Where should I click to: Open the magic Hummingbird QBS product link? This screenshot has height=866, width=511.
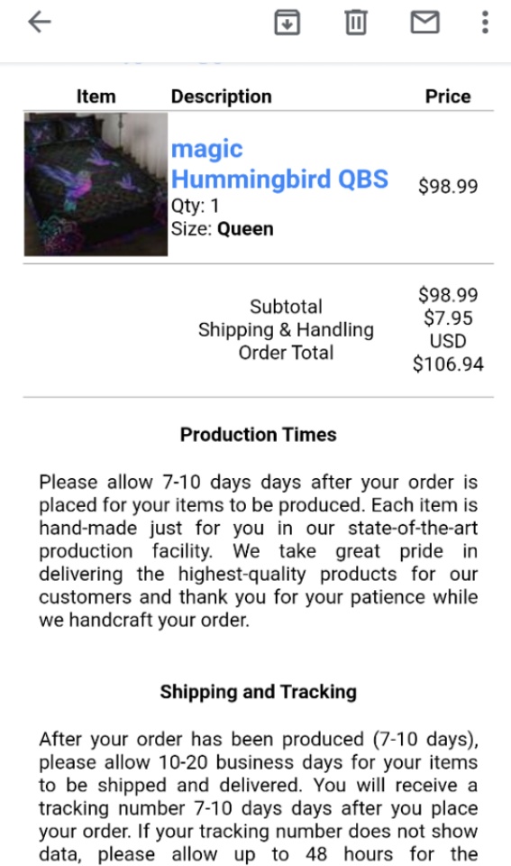click(x=279, y=164)
